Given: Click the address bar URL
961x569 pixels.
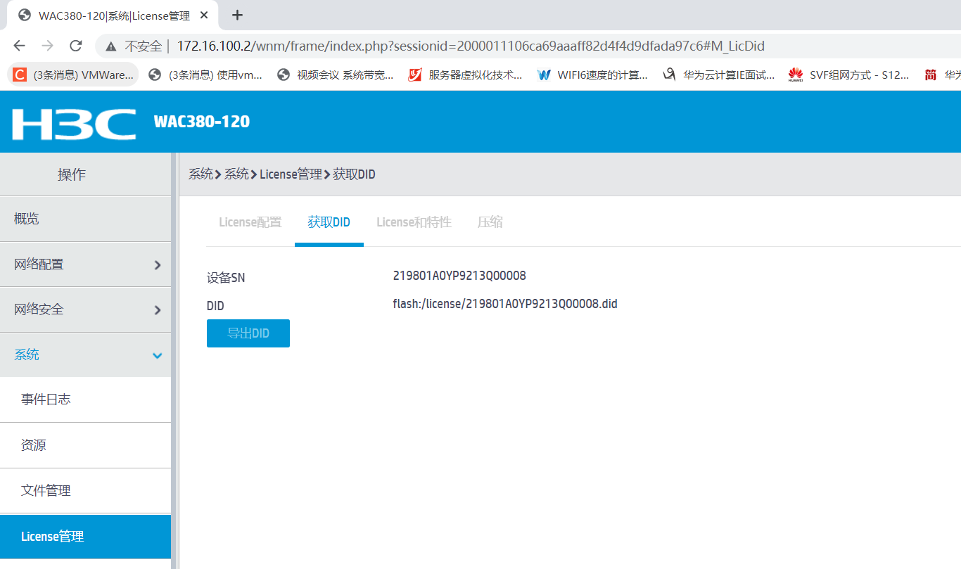Looking at the screenshot, I should 471,46.
